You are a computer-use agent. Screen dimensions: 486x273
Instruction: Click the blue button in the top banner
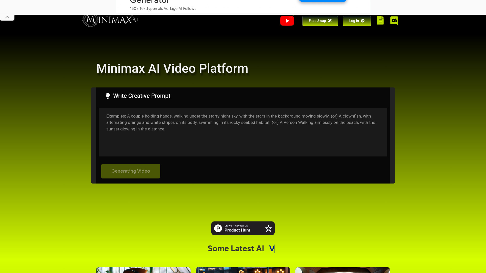pyautogui.click(x=322, y=1)
